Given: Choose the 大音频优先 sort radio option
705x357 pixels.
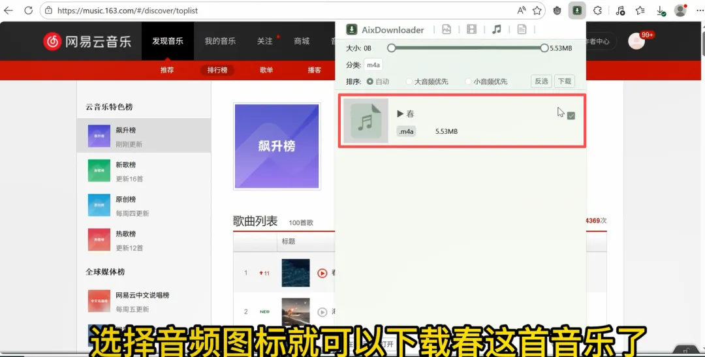Looking at the screenshot, I should click(x=427, y=82).
